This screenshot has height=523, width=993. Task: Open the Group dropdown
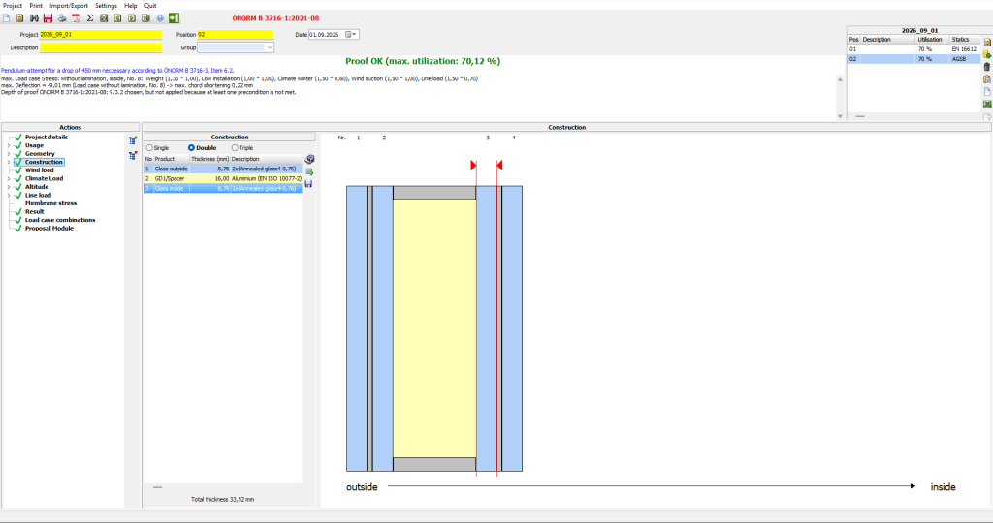(236, 47)
